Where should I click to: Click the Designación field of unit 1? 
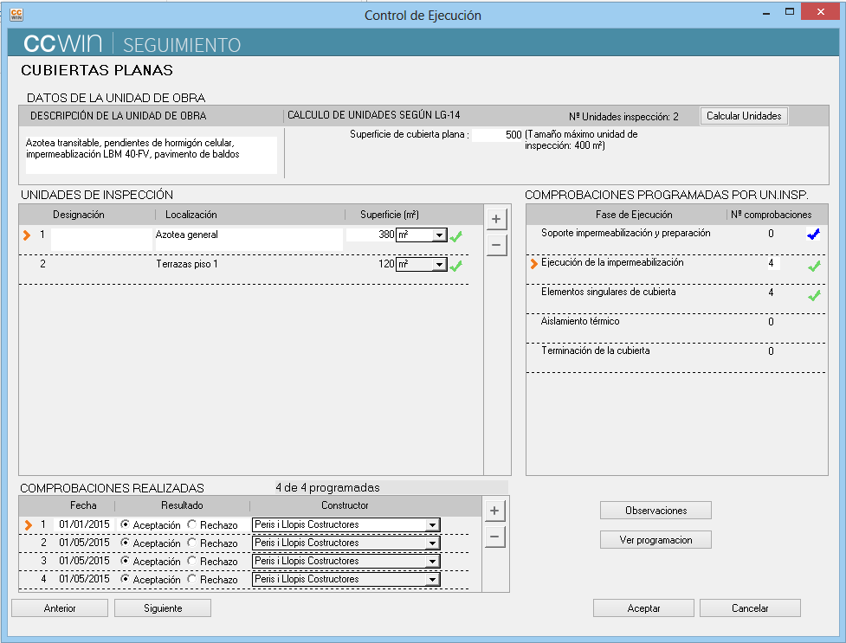101,239
